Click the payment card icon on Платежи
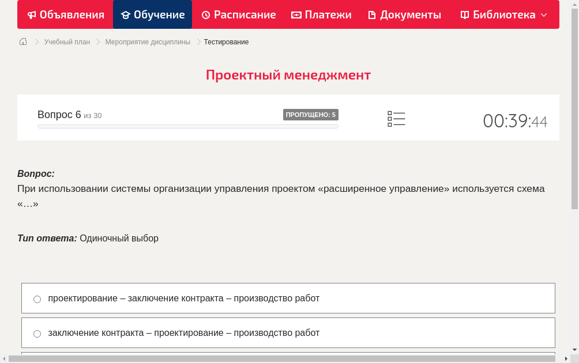579x363 pixels. pyautogui.click(x=296, y=14)
